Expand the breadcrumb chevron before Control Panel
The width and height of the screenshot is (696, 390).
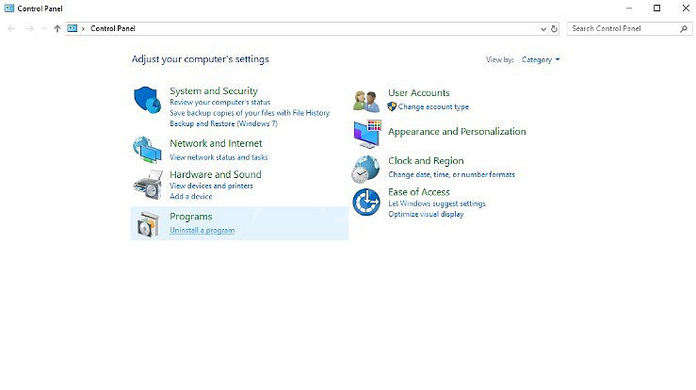pos(84,29)
